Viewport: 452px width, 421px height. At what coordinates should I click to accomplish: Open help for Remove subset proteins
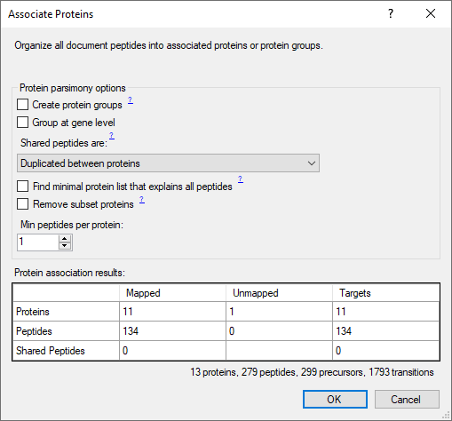142,200
